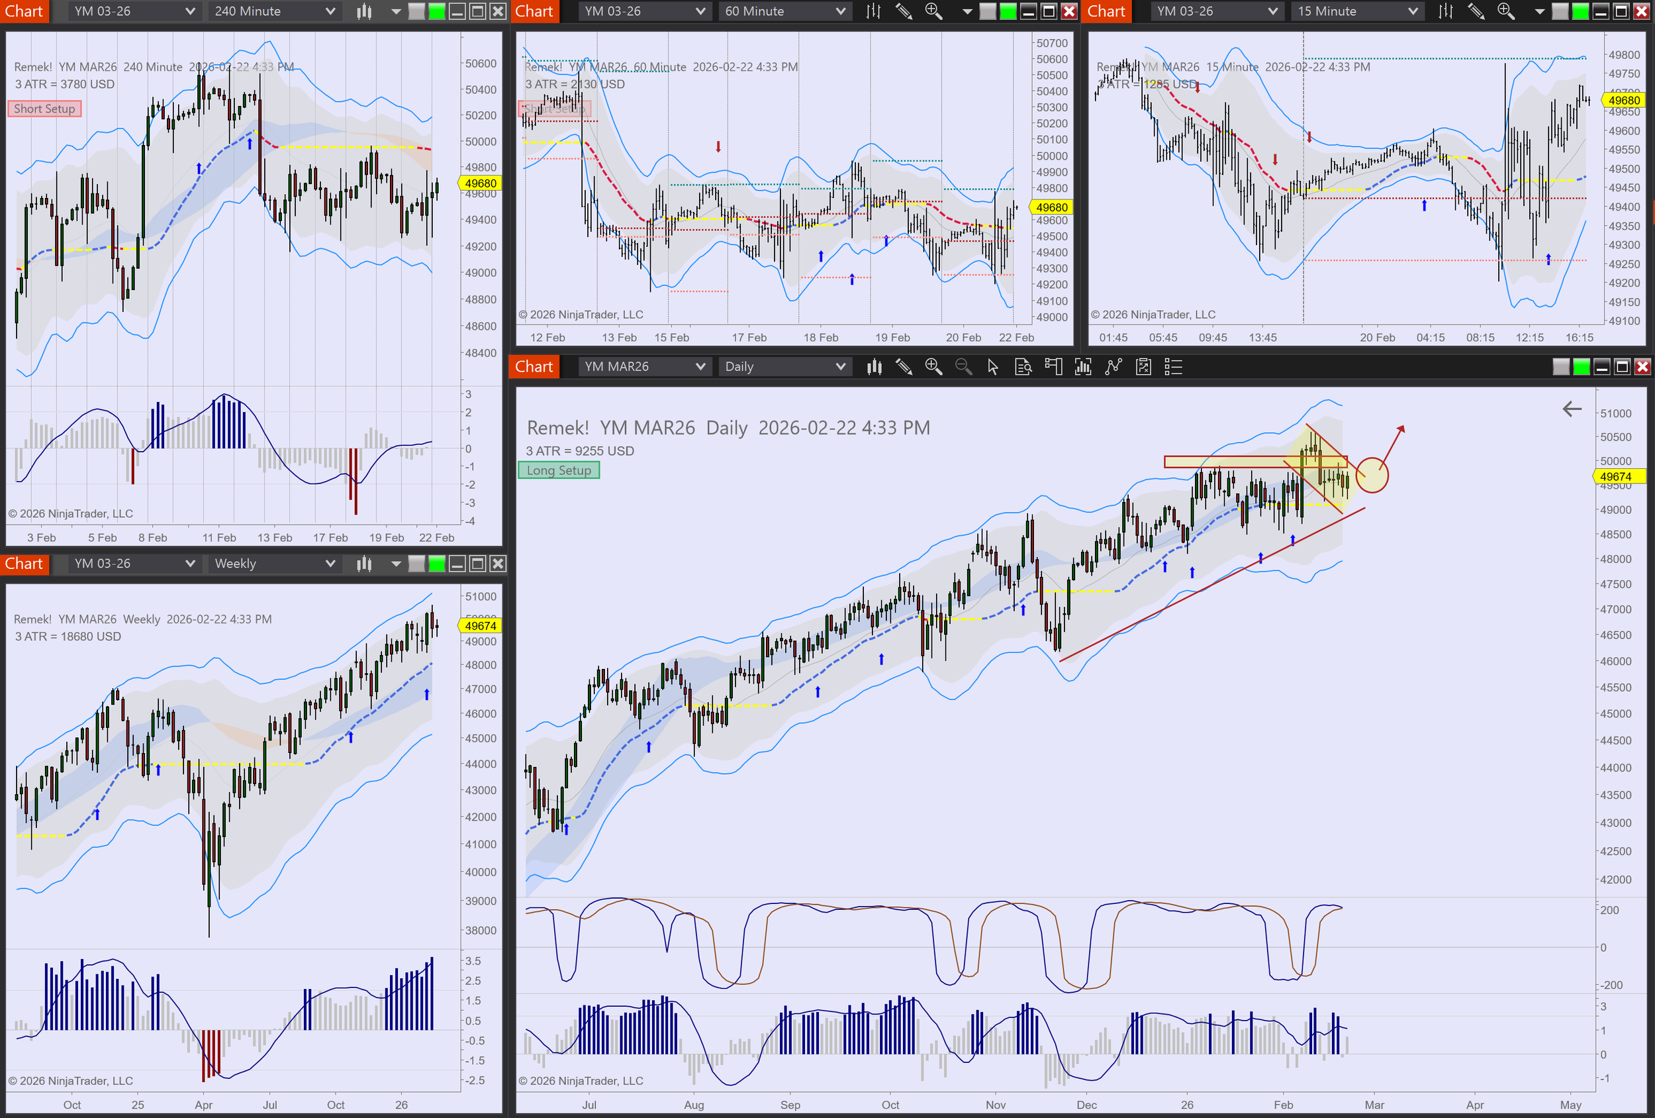Open the 240 Minute interval dropdown
Image resolution: width=1655 pixels, height=1118 pixels.
tap(274, 11)
